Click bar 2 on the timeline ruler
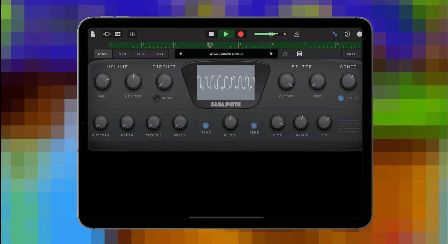The height and width of the screenshot is (244, 448). 143,44
